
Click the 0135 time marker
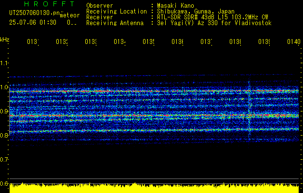point(148,41)
